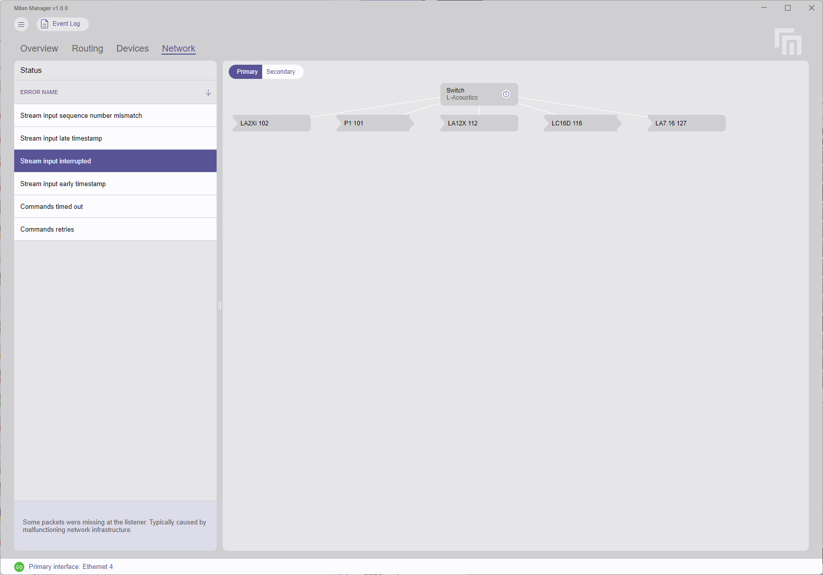Select Stream input interrupted row
823x575 pixels.
[x=115, y=161]
